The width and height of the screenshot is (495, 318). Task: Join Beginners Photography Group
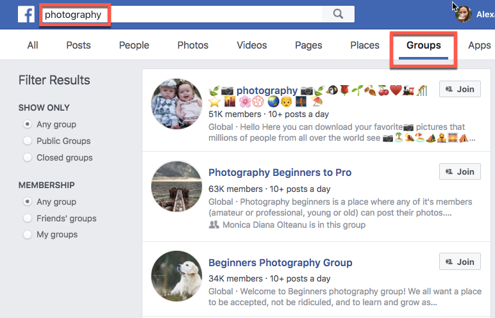click(x=460, y=262)
